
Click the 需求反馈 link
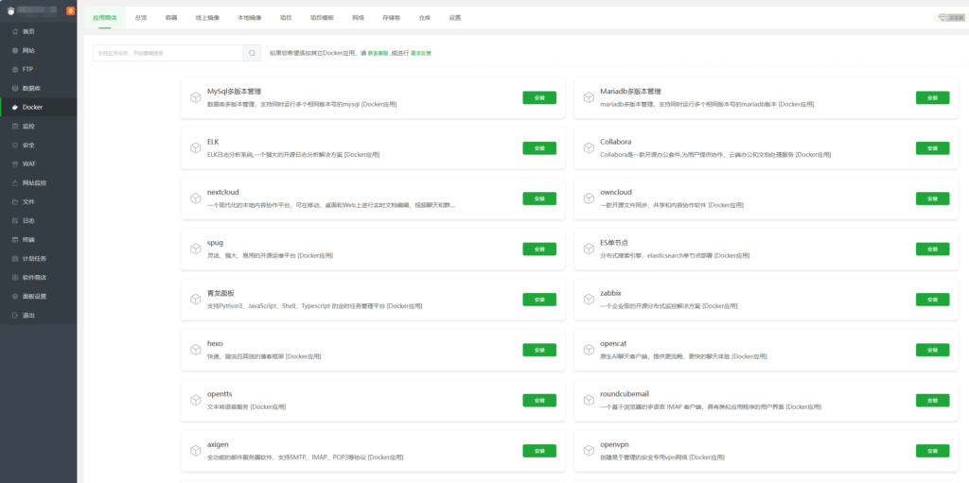pyautogui.click(x=421, y=53)
